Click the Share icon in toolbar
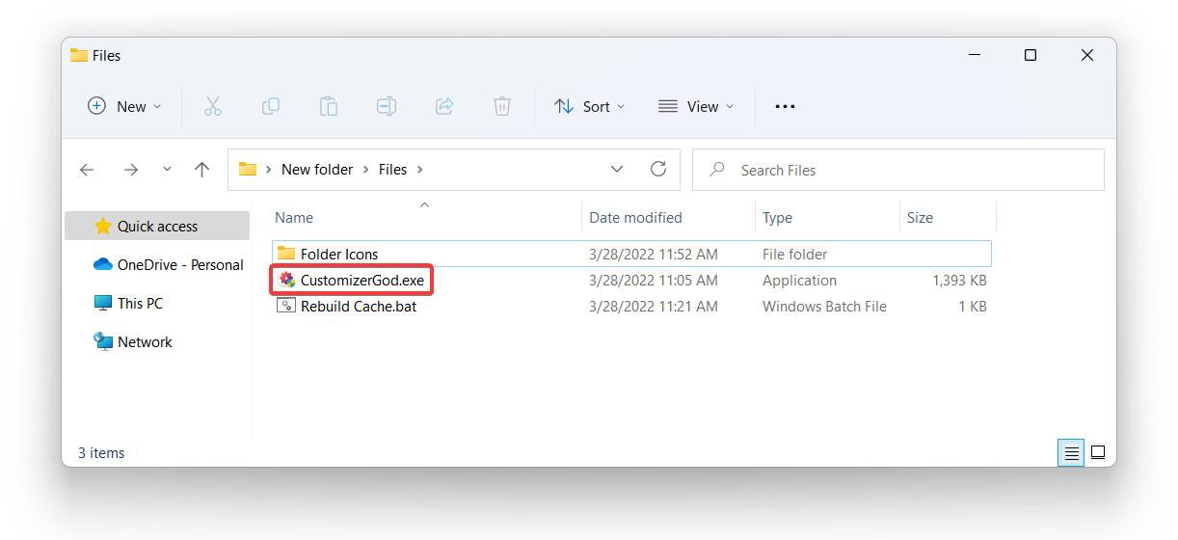Screen dimensions: 1178x540 444,106
